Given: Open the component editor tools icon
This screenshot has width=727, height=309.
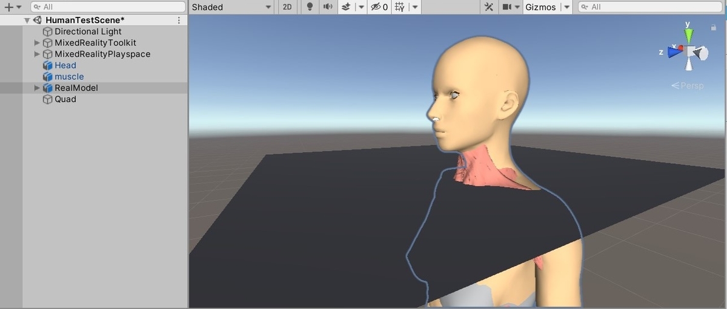Looking at the screenshot, I should [489, 7].
